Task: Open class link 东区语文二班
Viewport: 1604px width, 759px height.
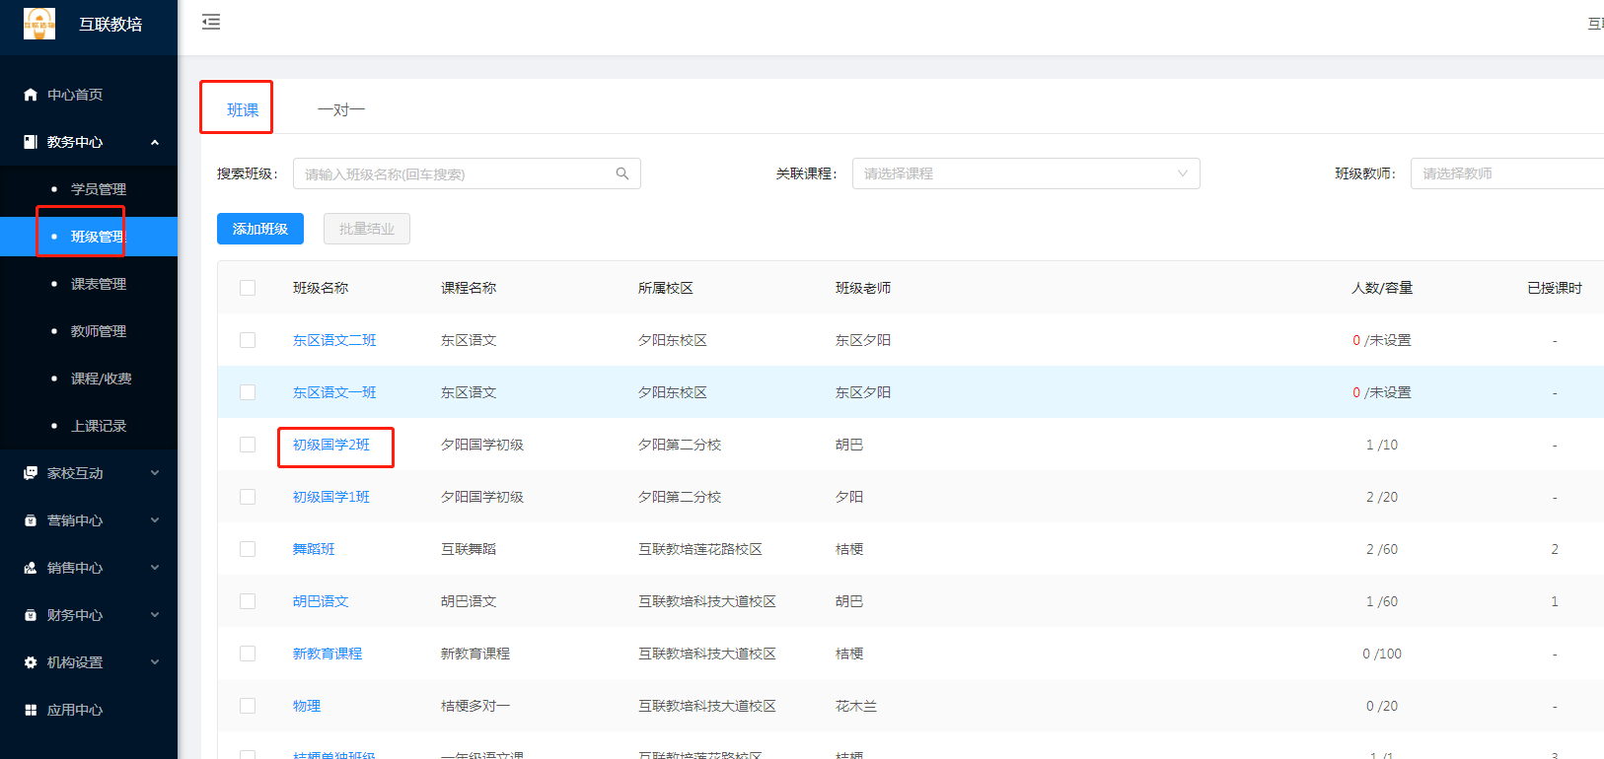Action: pos(334,340)
